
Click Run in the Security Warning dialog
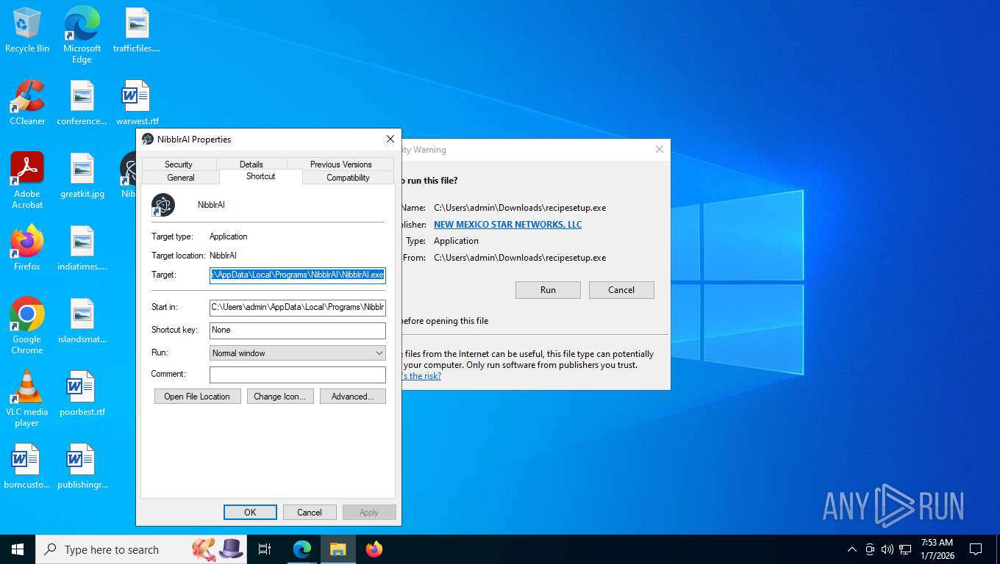click(548, 290)
